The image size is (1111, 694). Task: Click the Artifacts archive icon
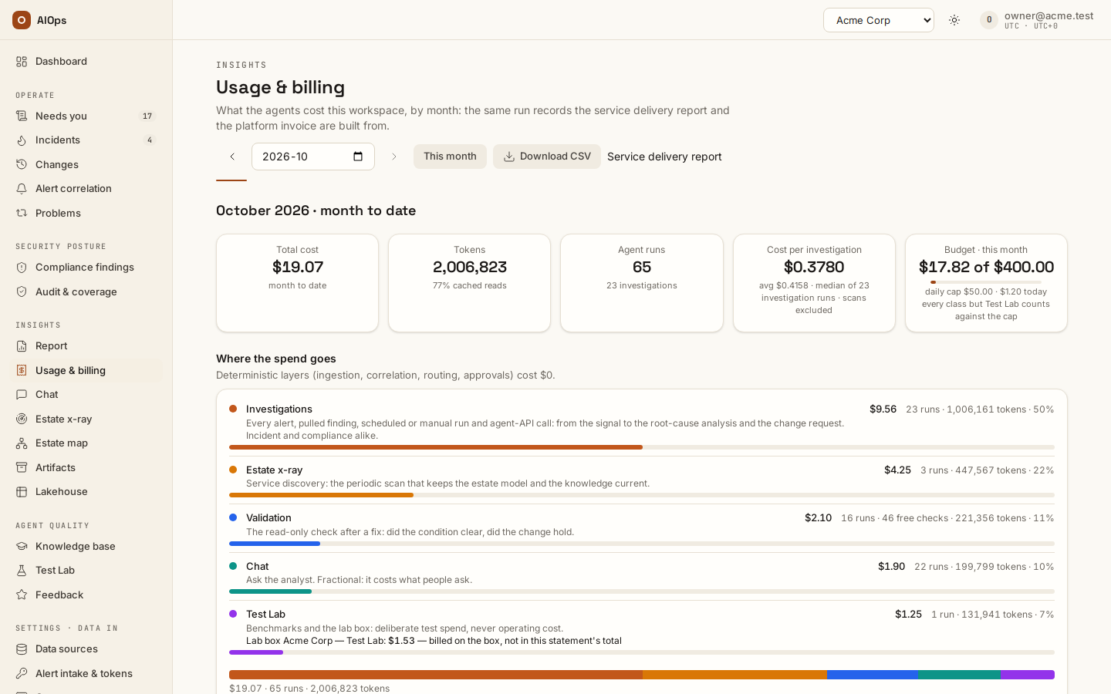coord(22,468)
